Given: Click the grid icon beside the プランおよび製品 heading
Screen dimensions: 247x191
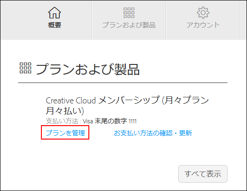Looking at the screenshot, I should [26, 68].
